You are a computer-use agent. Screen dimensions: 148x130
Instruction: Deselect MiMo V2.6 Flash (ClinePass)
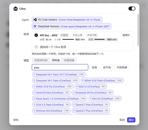pyautogui.click(x=102, y=80)
